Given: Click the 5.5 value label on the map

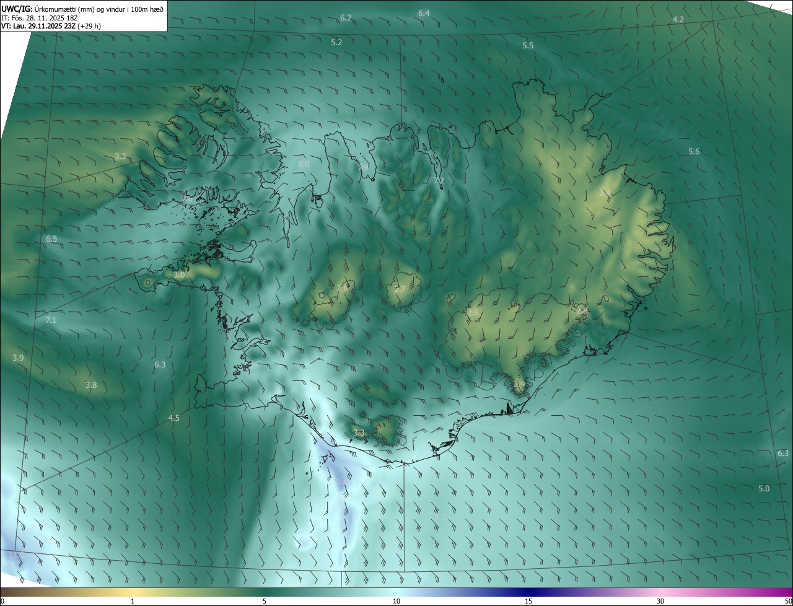Looking at the screenshot, I should click(x=528, y=46).
